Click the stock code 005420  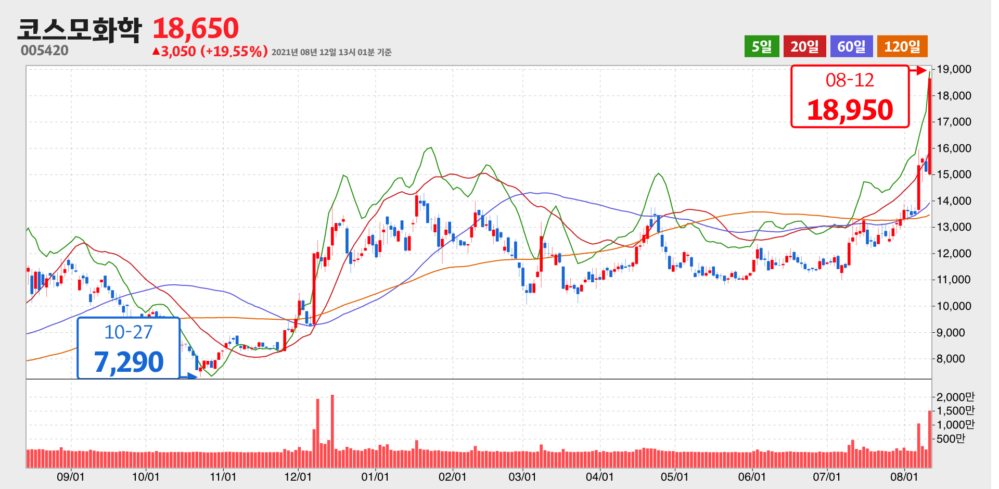[45, 51]
